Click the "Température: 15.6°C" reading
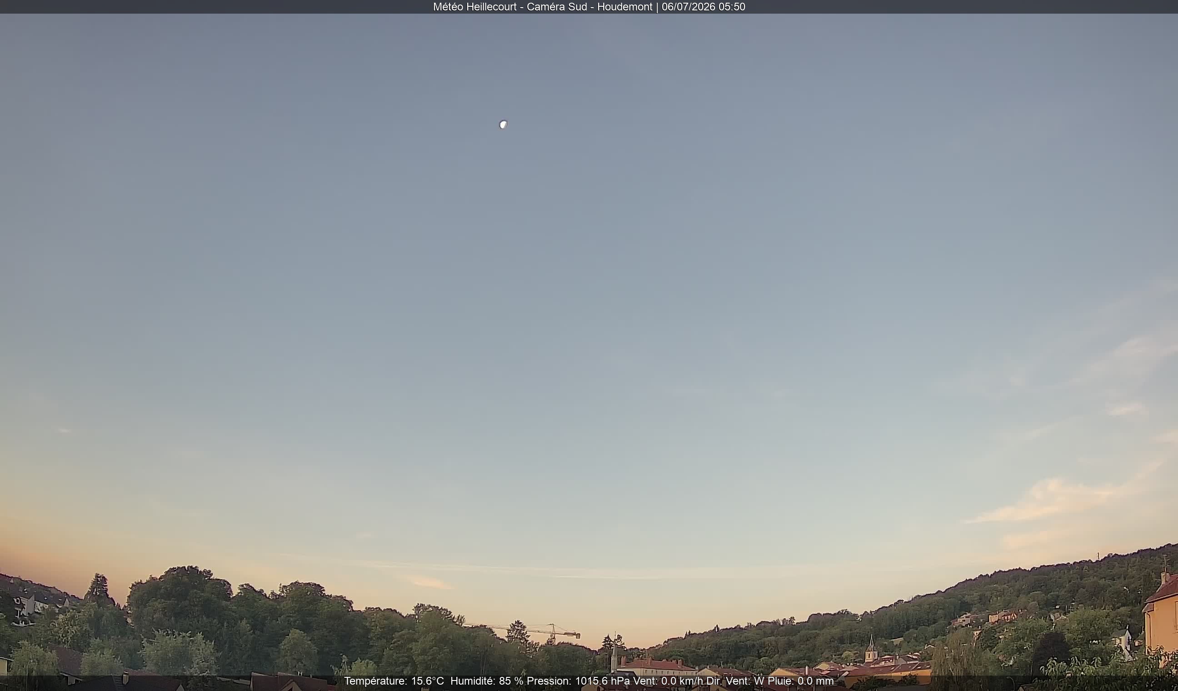The image size is (1178, 691). click(x=394, y=681)
